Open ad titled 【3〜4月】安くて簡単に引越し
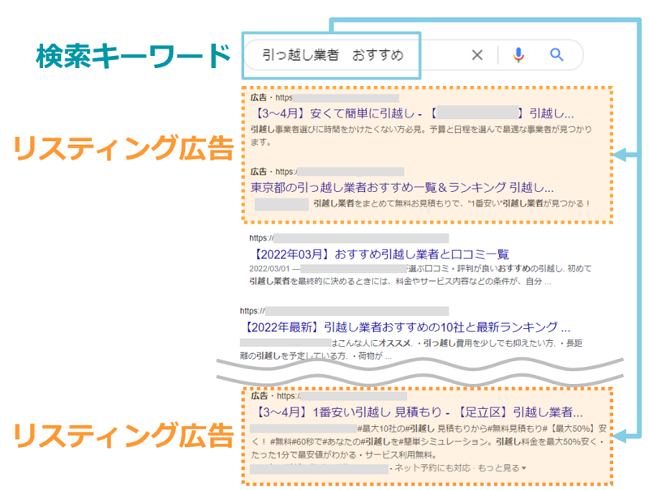This screenshot has width=649, height=490. pyautogui.click(x=412, y=113)
